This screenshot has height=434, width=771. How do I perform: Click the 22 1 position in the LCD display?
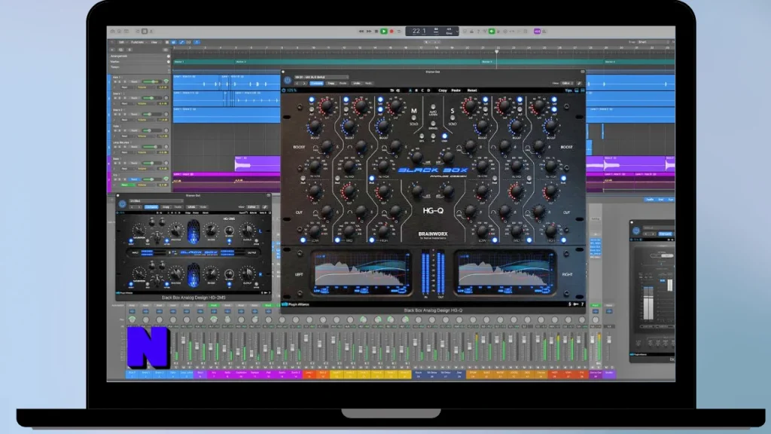point(419,31)
